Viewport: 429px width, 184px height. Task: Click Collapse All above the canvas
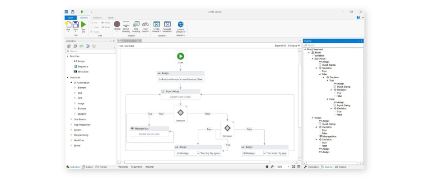coord(294,46)
